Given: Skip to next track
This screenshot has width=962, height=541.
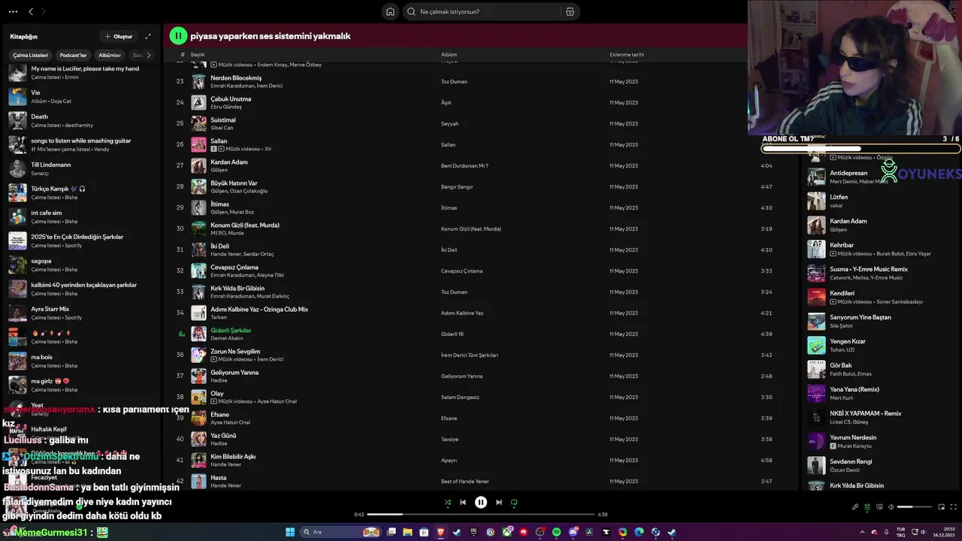Looking at the screenshot, I should [499, 503].
